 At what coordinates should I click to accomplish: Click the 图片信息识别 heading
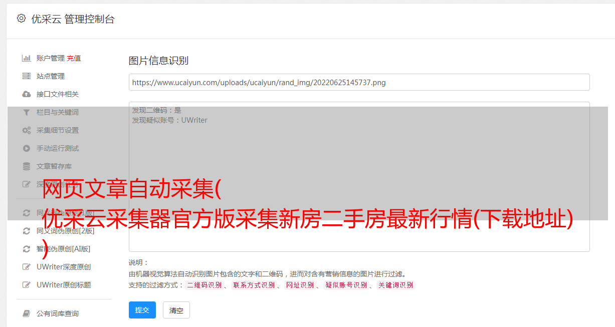(x=158, y=61)
